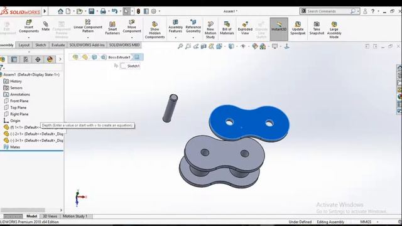The image size is (402, 226).
Task: Open the Help question mark
Action: (373, 11)
